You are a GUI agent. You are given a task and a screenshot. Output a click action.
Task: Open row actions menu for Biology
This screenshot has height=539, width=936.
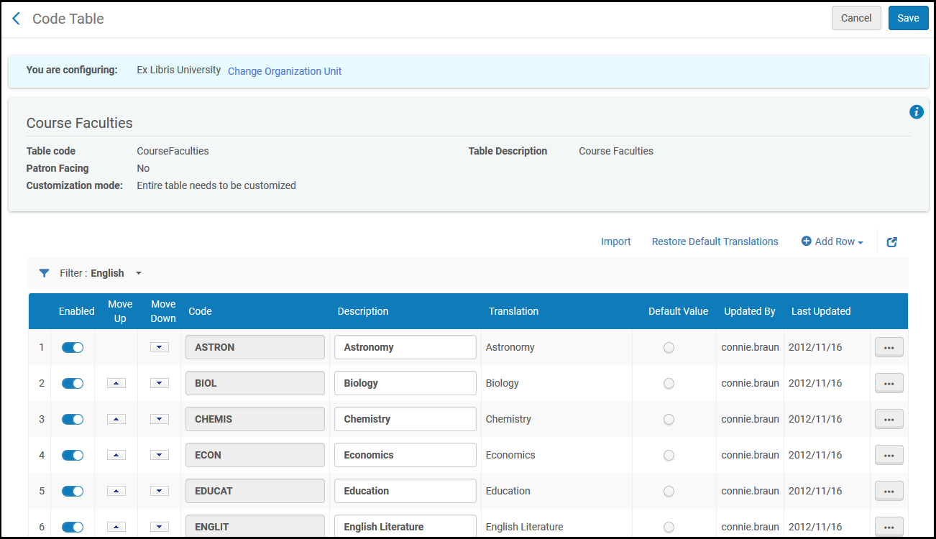coord(889,383)
